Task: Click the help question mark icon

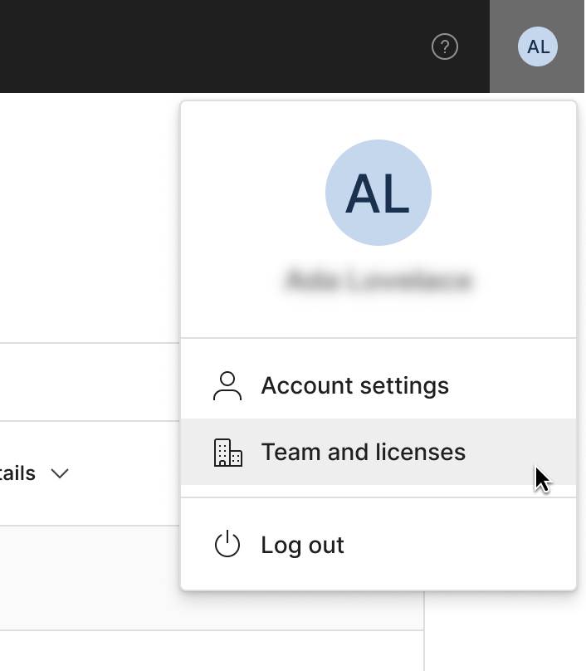Action: (x=445, y=47)
